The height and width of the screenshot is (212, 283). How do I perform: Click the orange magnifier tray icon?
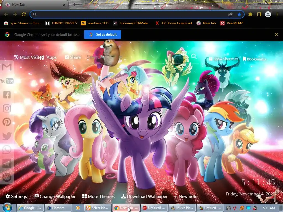click(x=242, y=208)
